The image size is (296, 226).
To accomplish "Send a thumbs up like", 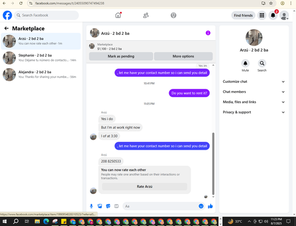I will [x=210, y=206].
